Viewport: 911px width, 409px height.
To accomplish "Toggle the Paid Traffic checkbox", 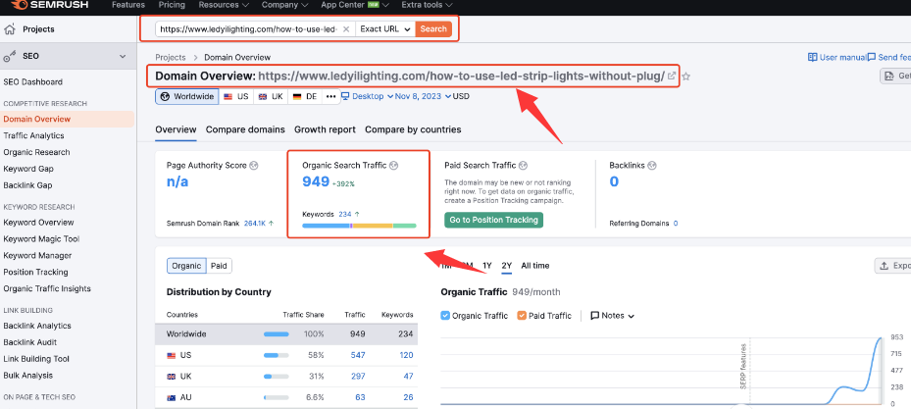I will click(x=522, y=316).
